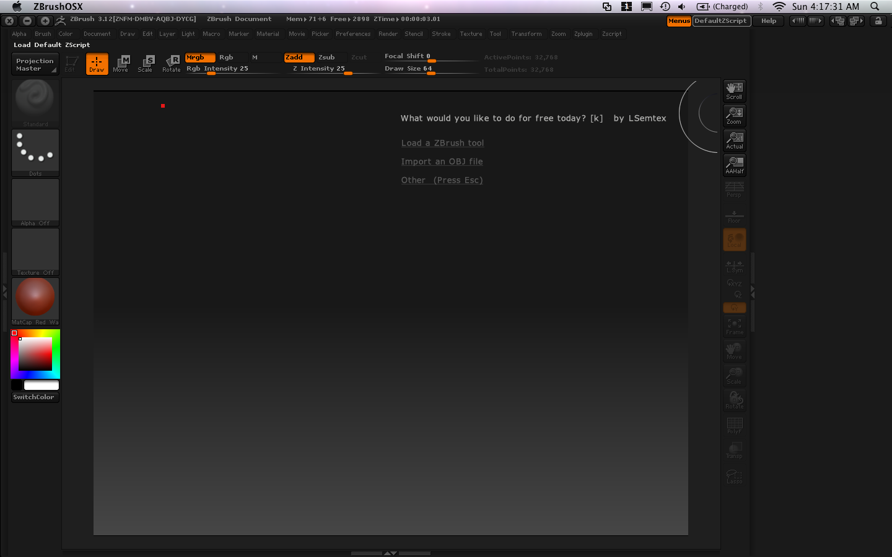The width and height of the screenshot is (892, 557).
Task: Enable Zsub sculpting mode
Action: (x=327, y=57)
